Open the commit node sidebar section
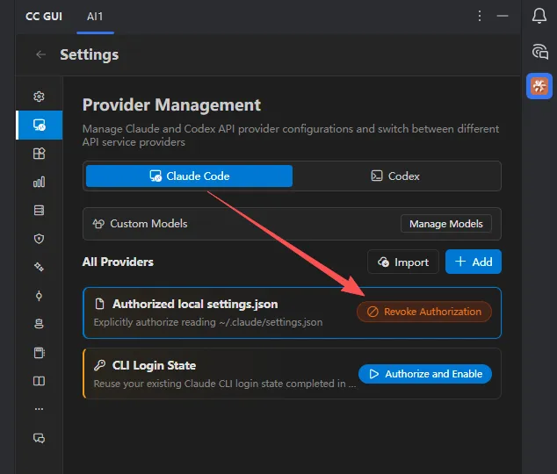557x474 pixels. click(39, 296)
